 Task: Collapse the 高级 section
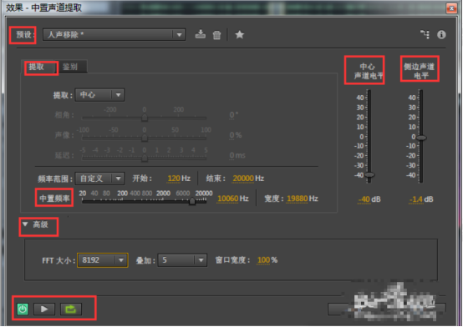(x=25, y=224)
